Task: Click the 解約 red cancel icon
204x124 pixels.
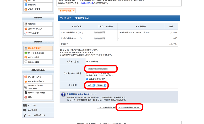Action: click(x=26, y=97)
